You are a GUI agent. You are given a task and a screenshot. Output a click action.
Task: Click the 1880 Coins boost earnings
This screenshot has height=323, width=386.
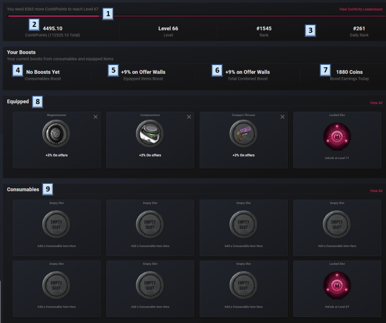pos(349,72)
